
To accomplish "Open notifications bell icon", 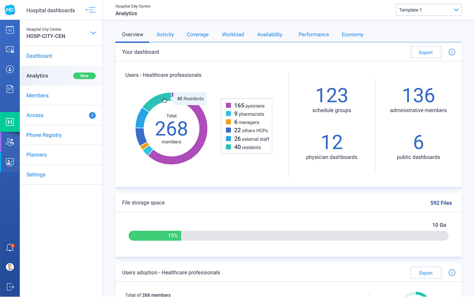I will pos(10,248).
